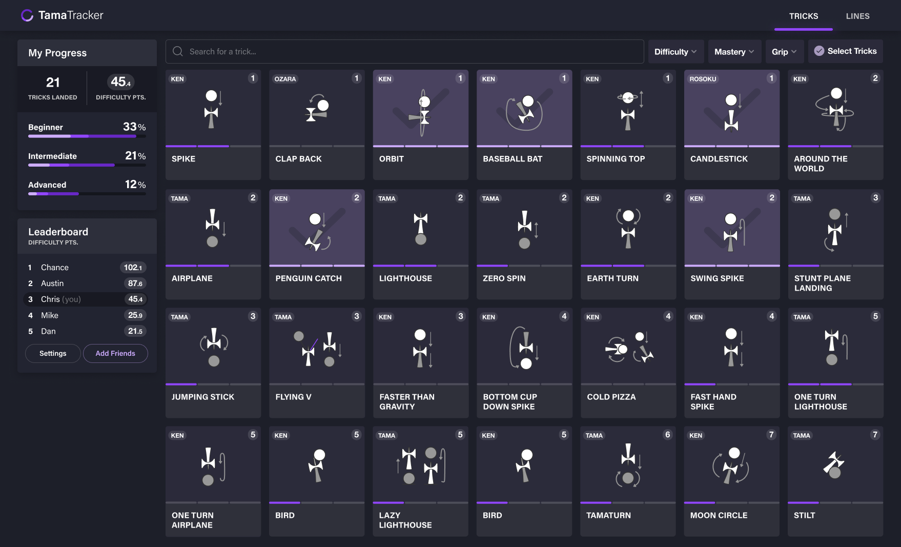Click the Around the World trick icon
Image resolution: width=901 pixels, height=547 pixels.
point(835,109)
